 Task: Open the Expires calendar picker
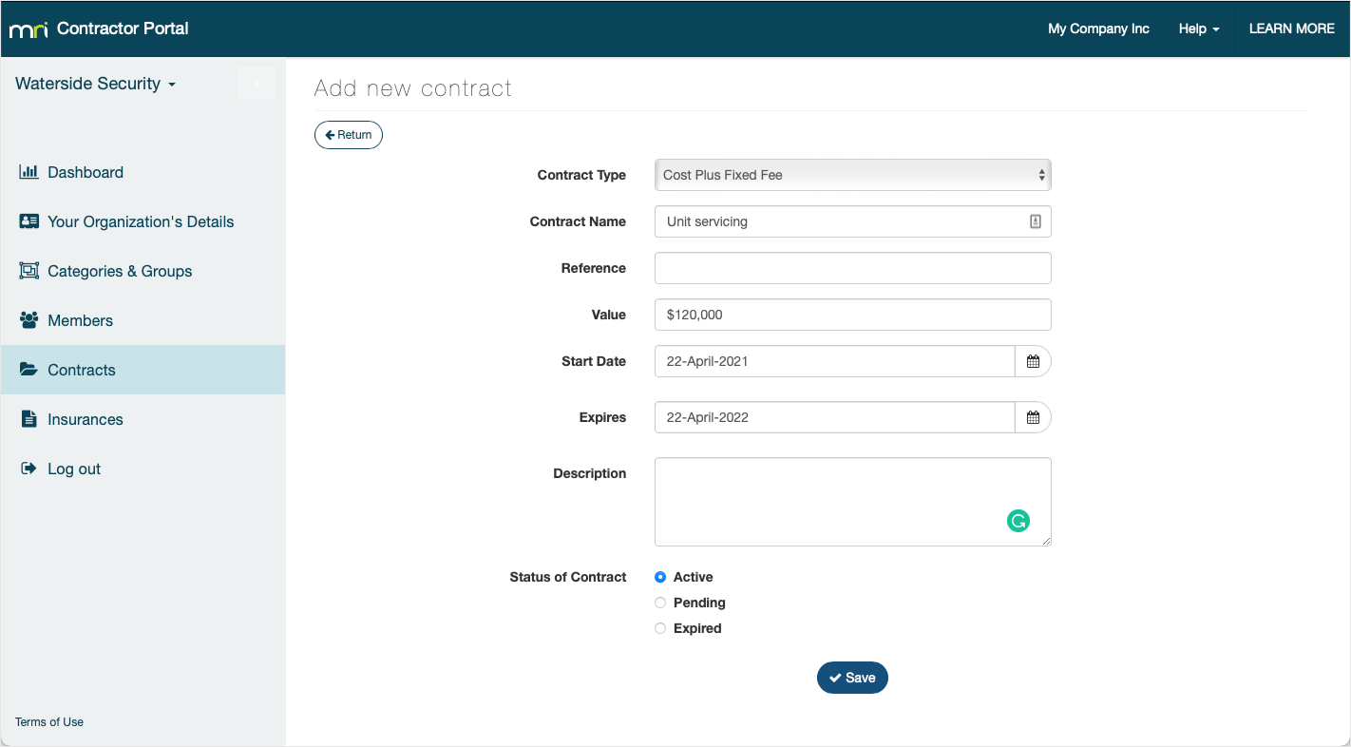(x=1034, y=417)
